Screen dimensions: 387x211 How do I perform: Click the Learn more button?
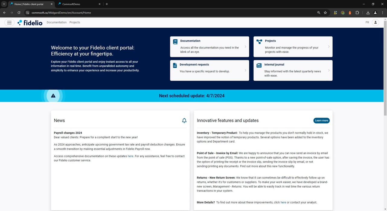click(321, 120)
